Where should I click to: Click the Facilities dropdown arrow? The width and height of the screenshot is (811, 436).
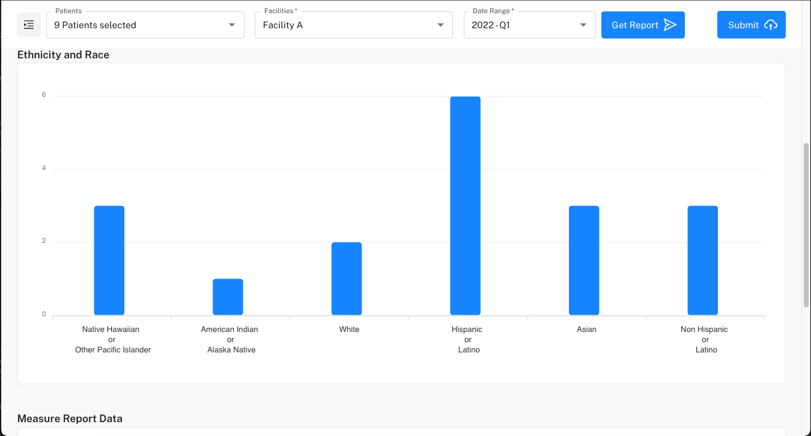[x=440, y=25]
